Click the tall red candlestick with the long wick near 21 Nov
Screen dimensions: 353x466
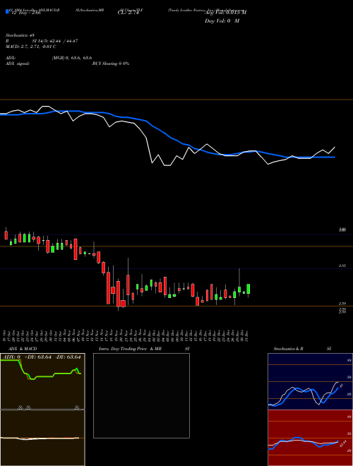[x=128, y=285]
